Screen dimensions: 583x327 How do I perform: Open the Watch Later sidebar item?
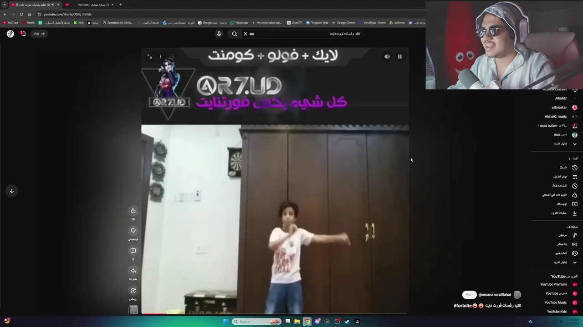(565, 186)
